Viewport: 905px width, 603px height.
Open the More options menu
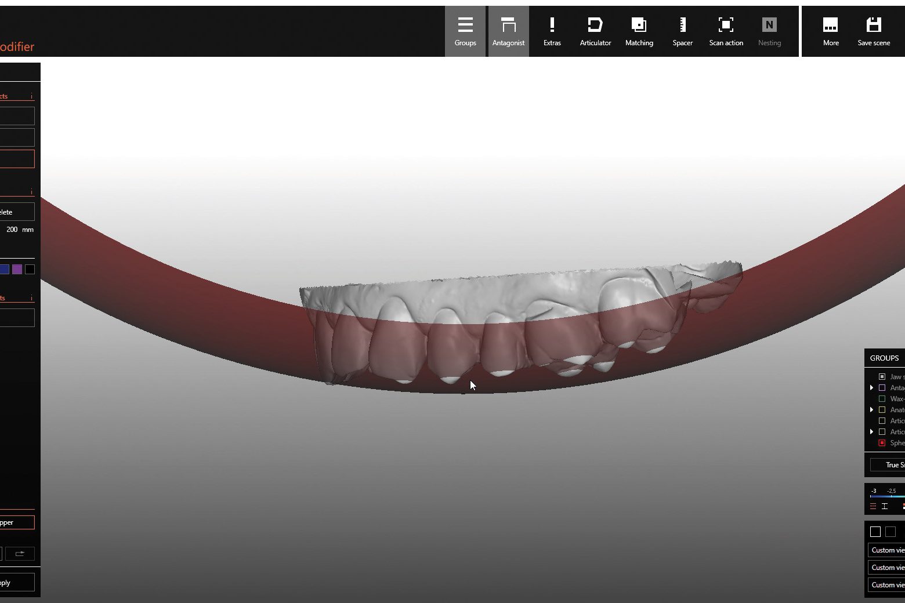831,31
